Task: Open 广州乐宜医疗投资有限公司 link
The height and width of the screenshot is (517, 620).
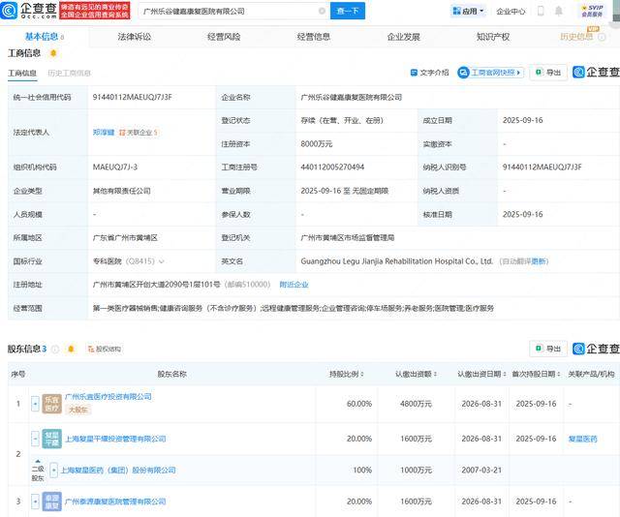Action: (x=108, y=396)
